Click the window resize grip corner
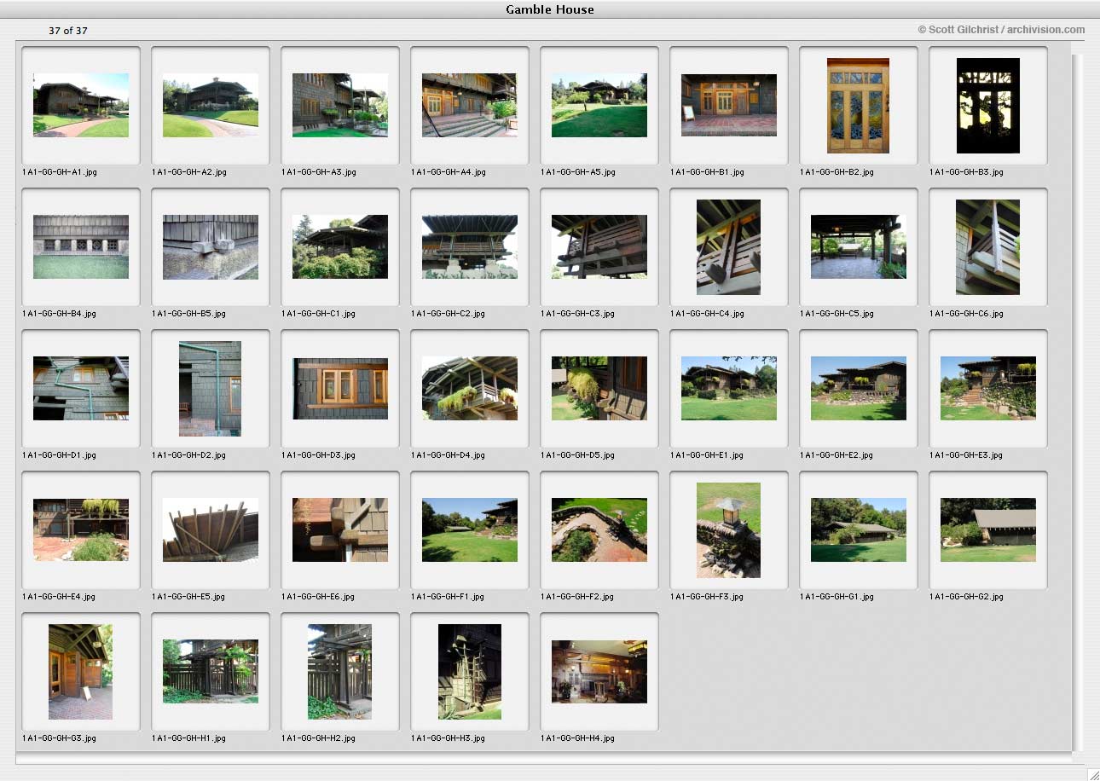Image resolution: width=1100 pixels, height=781 pixels. 1092,773
